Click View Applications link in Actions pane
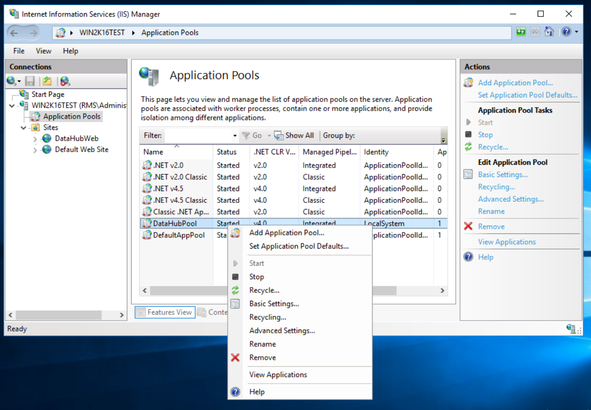Viewport: 591px width, 410px height. (507, 242)
